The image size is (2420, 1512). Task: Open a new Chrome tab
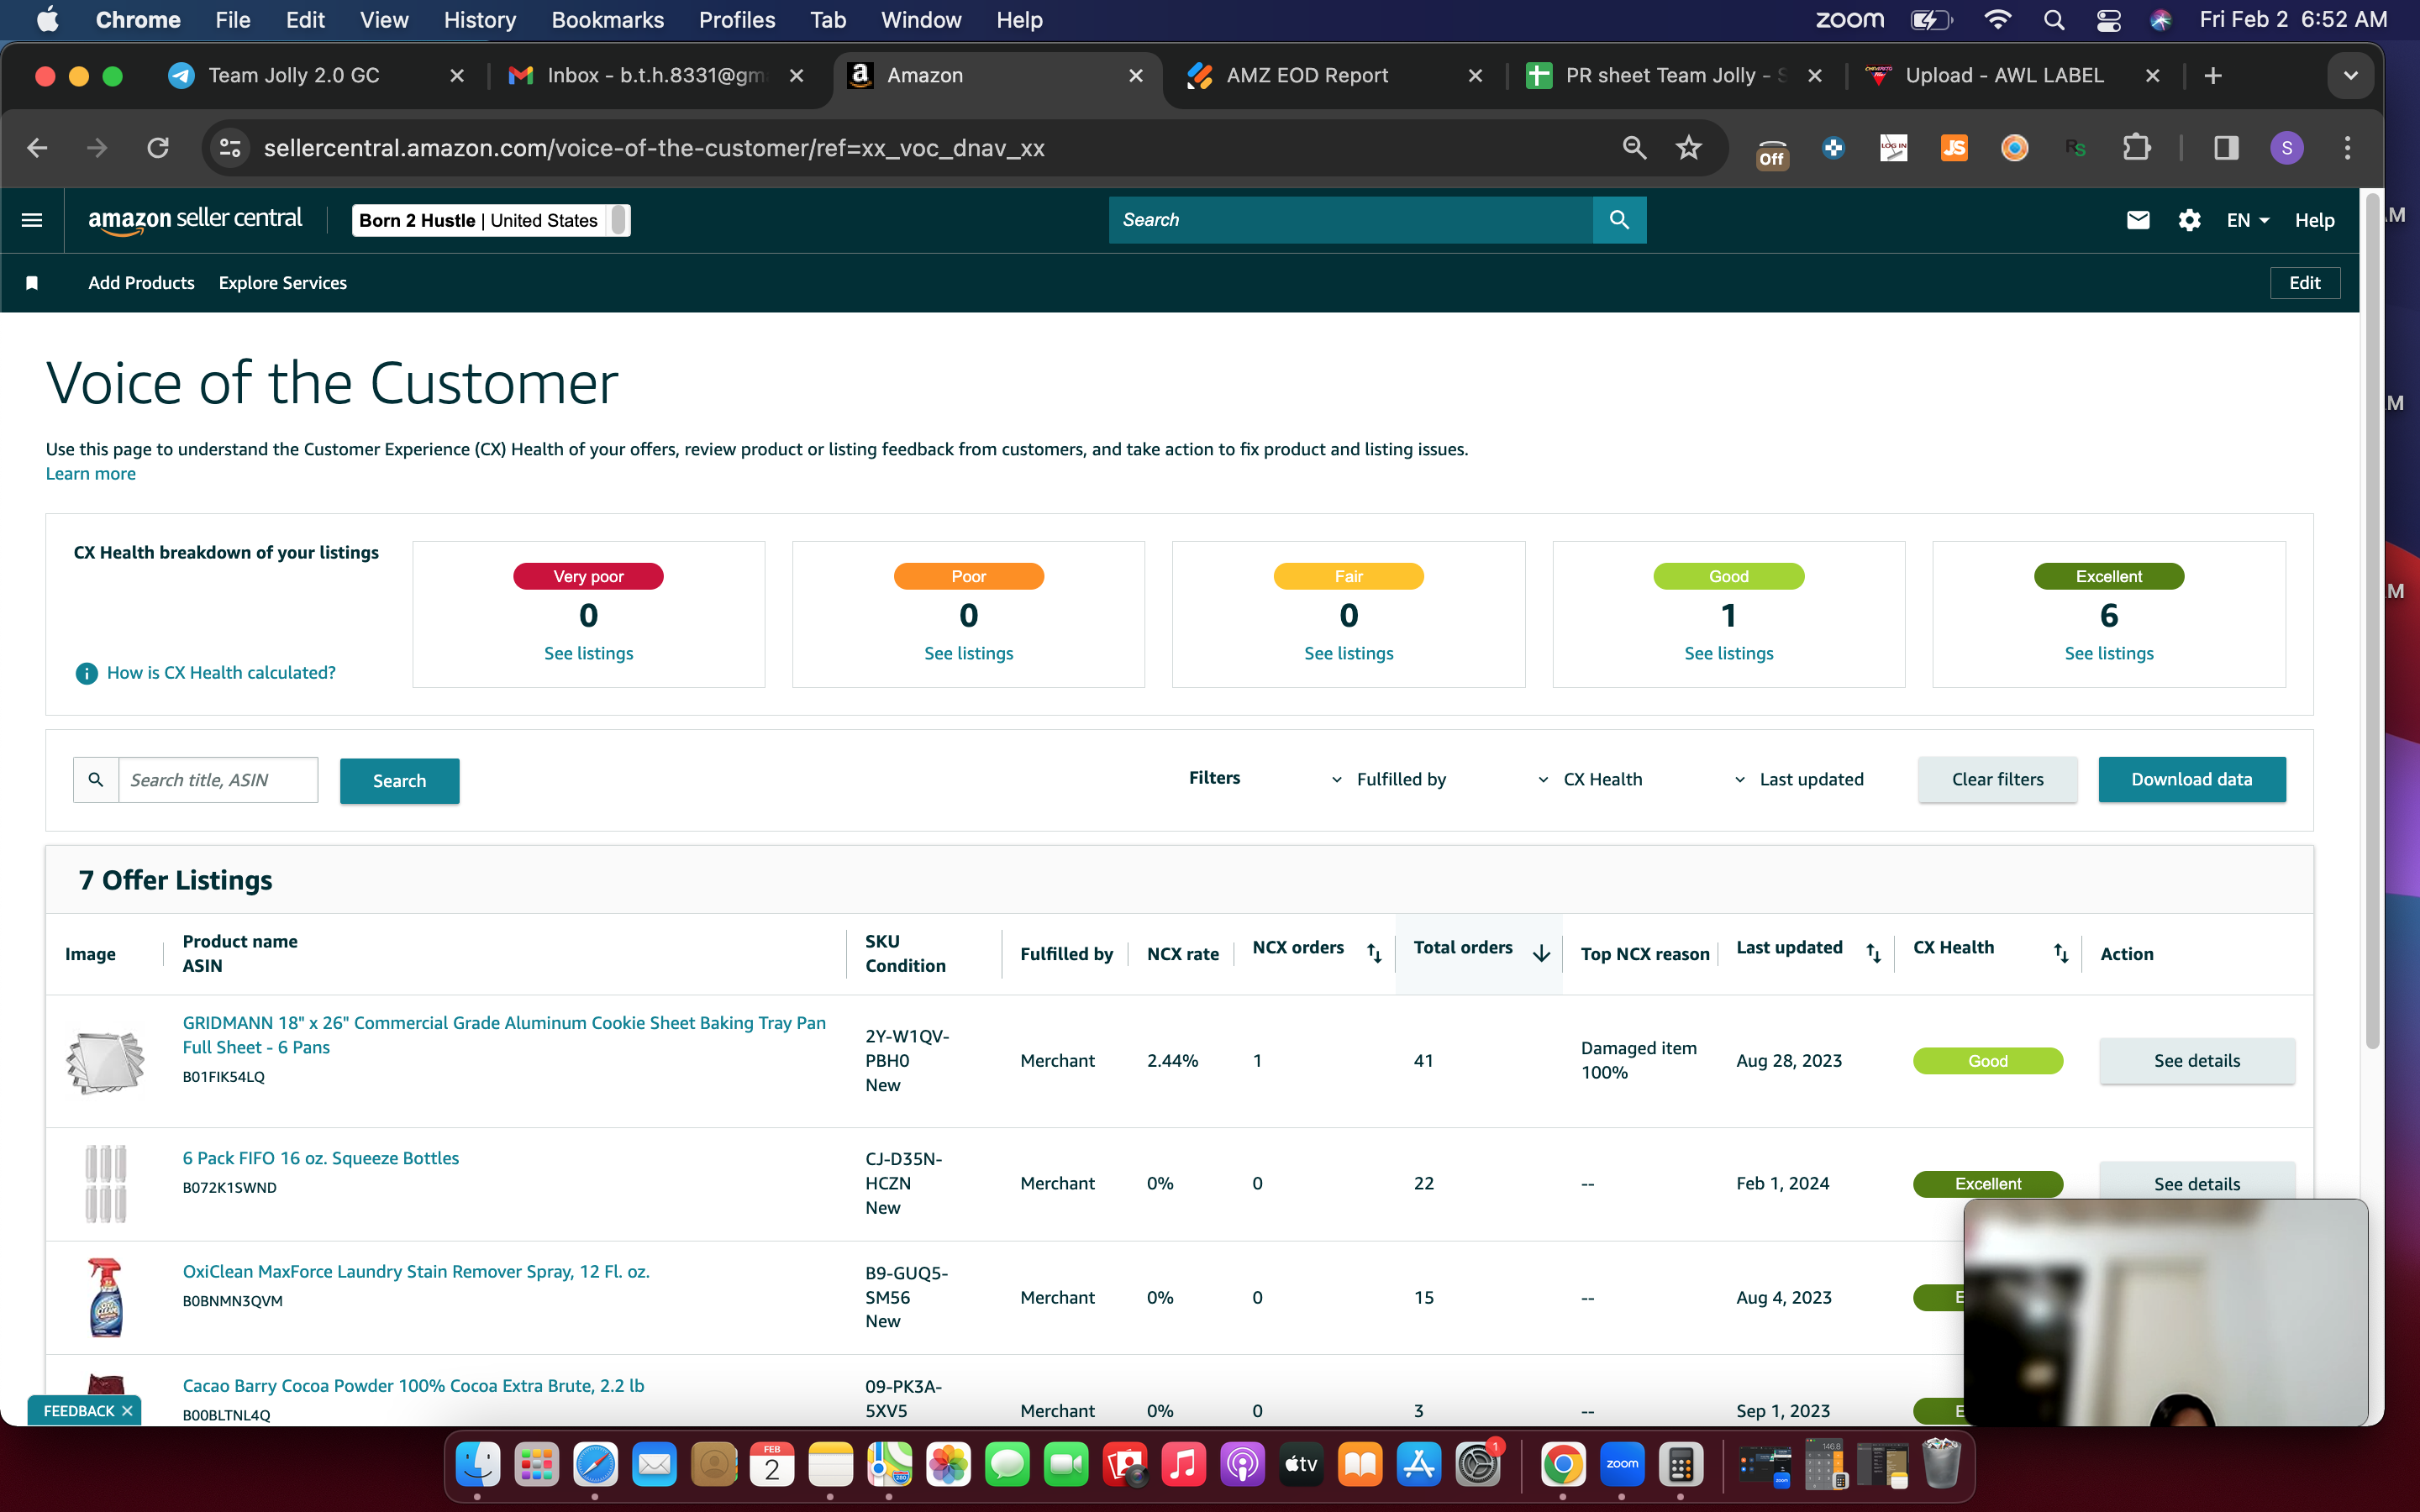pos(2213,76)
